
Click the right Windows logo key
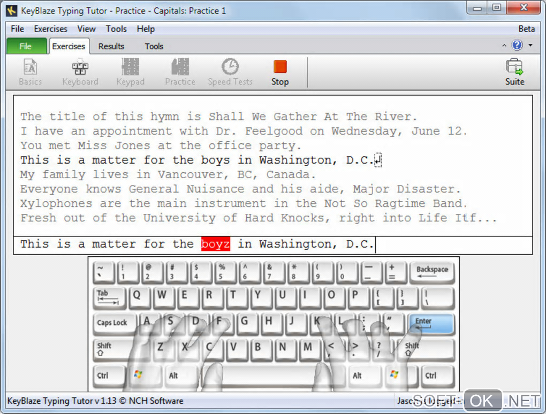pyautogui.click(x=400, y=376)
